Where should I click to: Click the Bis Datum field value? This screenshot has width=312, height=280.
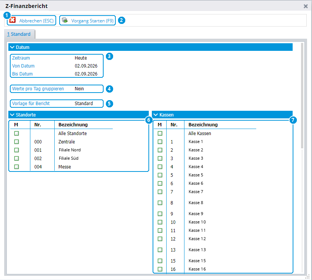(x=86, y=74)
